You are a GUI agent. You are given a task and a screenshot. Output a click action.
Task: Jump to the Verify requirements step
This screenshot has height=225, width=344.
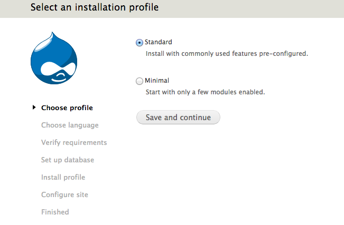(x=74, y=143)
